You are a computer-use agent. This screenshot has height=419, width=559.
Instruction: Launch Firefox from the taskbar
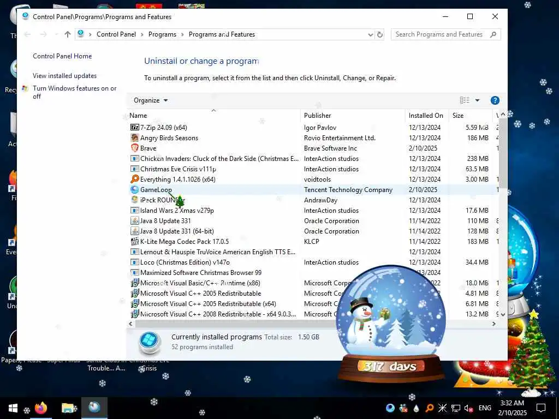tap(40, 408)
